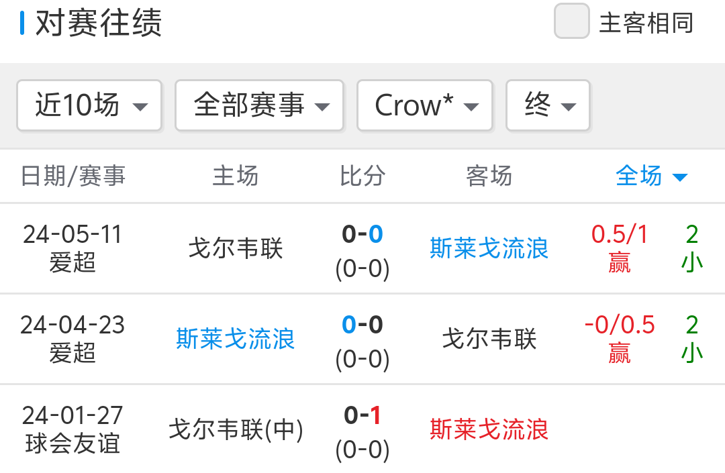Image resolution: width=725 pixels, height=473 pixels.
Task: Click the 0-1 score of the friendly match
Action: pos(362,416)
